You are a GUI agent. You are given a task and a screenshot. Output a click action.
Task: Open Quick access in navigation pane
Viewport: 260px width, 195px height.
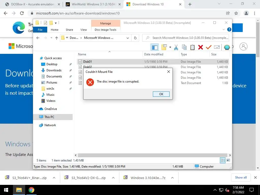53,58
